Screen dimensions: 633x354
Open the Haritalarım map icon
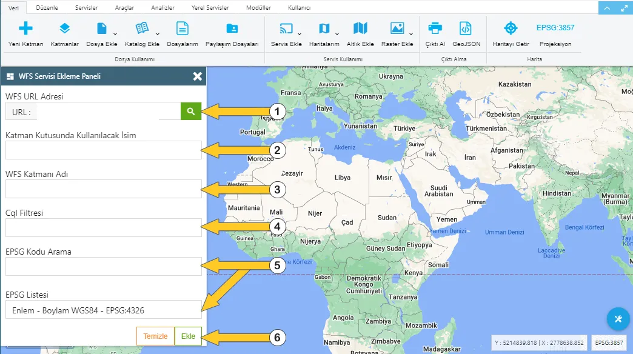point(324,28)
